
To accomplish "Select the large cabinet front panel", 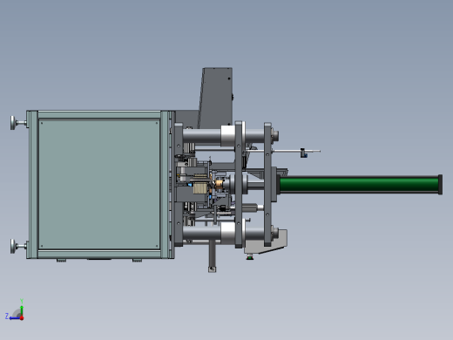I will point(99,184).
